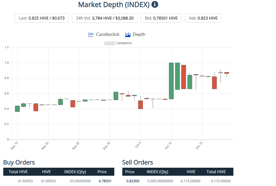Screen dimensions: 276x186
Task: Click the Buy Orders INDEX (Qty) column header
Action: (75, 172)
